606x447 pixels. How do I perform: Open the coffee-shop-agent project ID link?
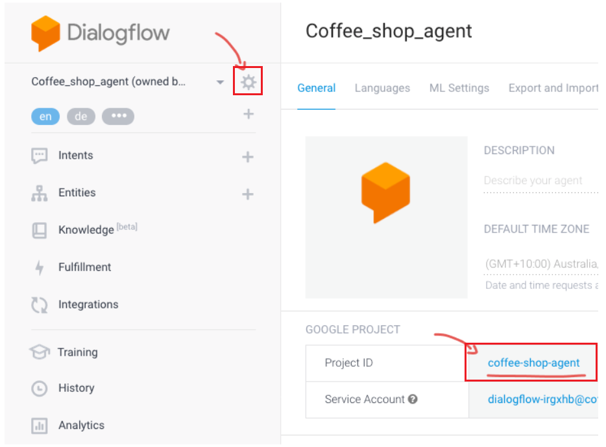pyautogui.click(x=533, y=363)
